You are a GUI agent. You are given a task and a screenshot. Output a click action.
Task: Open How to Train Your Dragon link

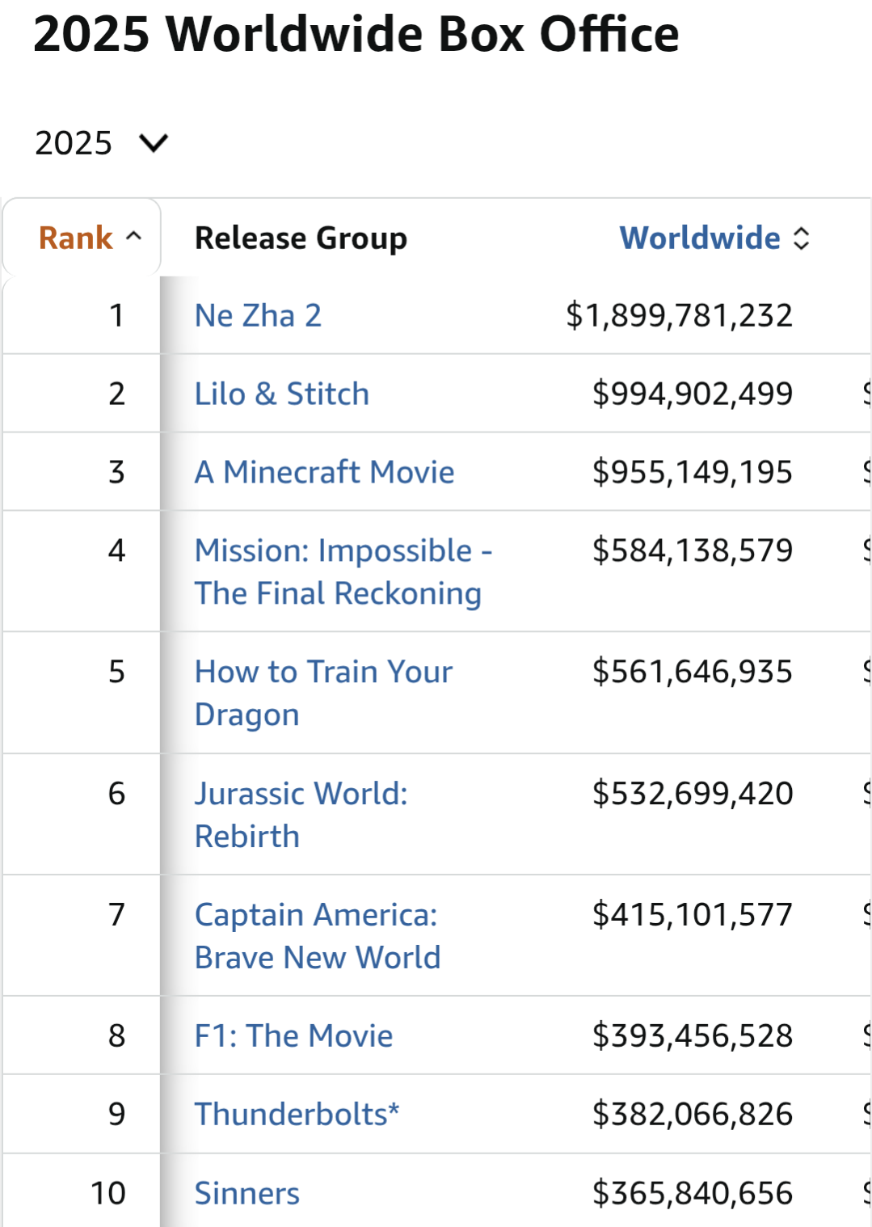click(323, 693)
